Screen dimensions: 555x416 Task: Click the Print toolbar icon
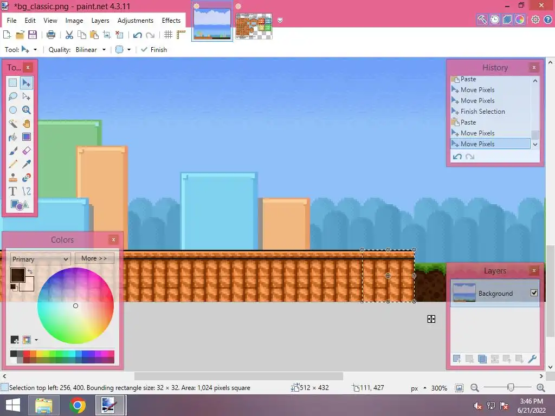coord(51,35)
